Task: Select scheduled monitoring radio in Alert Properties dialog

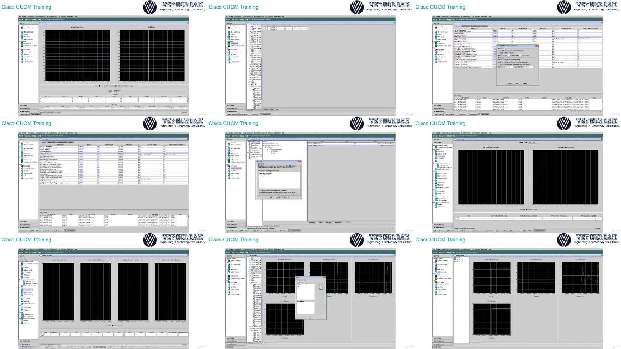Action: (x=499, y=64)
